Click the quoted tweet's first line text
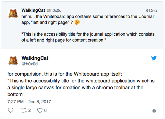 88,16
